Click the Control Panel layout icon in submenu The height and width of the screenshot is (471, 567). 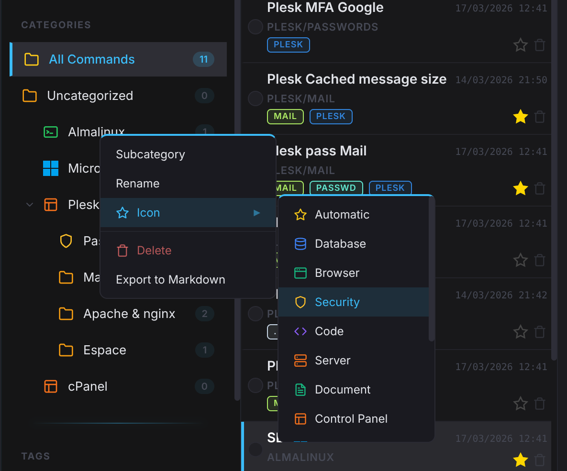(x=300, y=419)
